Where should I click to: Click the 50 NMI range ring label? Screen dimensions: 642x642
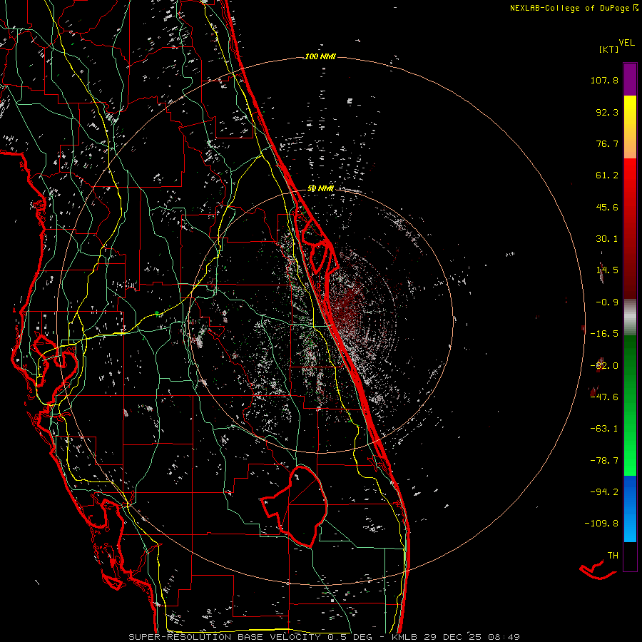click(x=320, y=188)
